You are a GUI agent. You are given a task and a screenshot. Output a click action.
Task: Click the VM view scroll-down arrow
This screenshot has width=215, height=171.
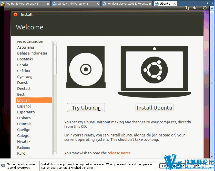(212, 156)
